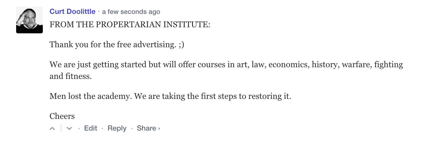
Task: Downvote the comment with the down arrow
Action: coord(69,128)
